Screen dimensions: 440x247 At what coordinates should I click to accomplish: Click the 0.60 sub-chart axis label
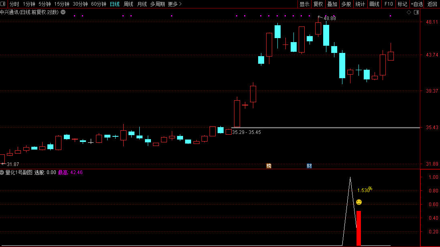tap(434, 204)
